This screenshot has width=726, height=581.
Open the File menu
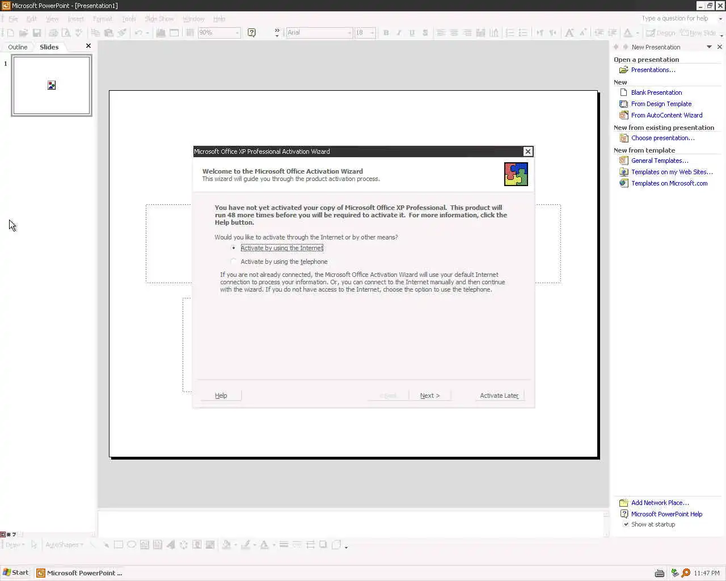click(13, 19)
